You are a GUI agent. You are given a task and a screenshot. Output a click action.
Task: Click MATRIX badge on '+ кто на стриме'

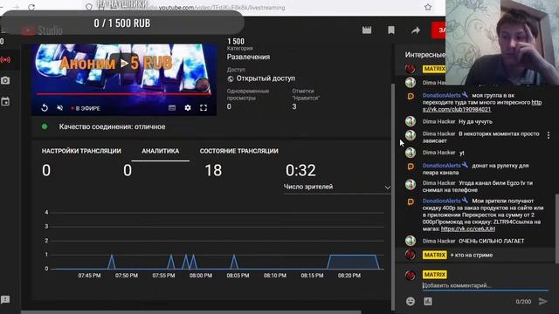[x=435, y=255]
